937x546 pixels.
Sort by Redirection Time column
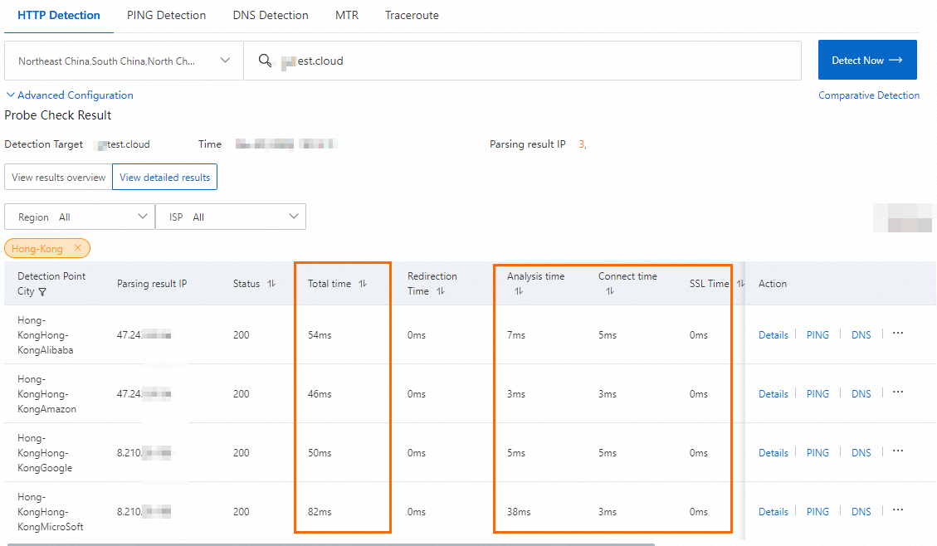(x=441, y=291)
